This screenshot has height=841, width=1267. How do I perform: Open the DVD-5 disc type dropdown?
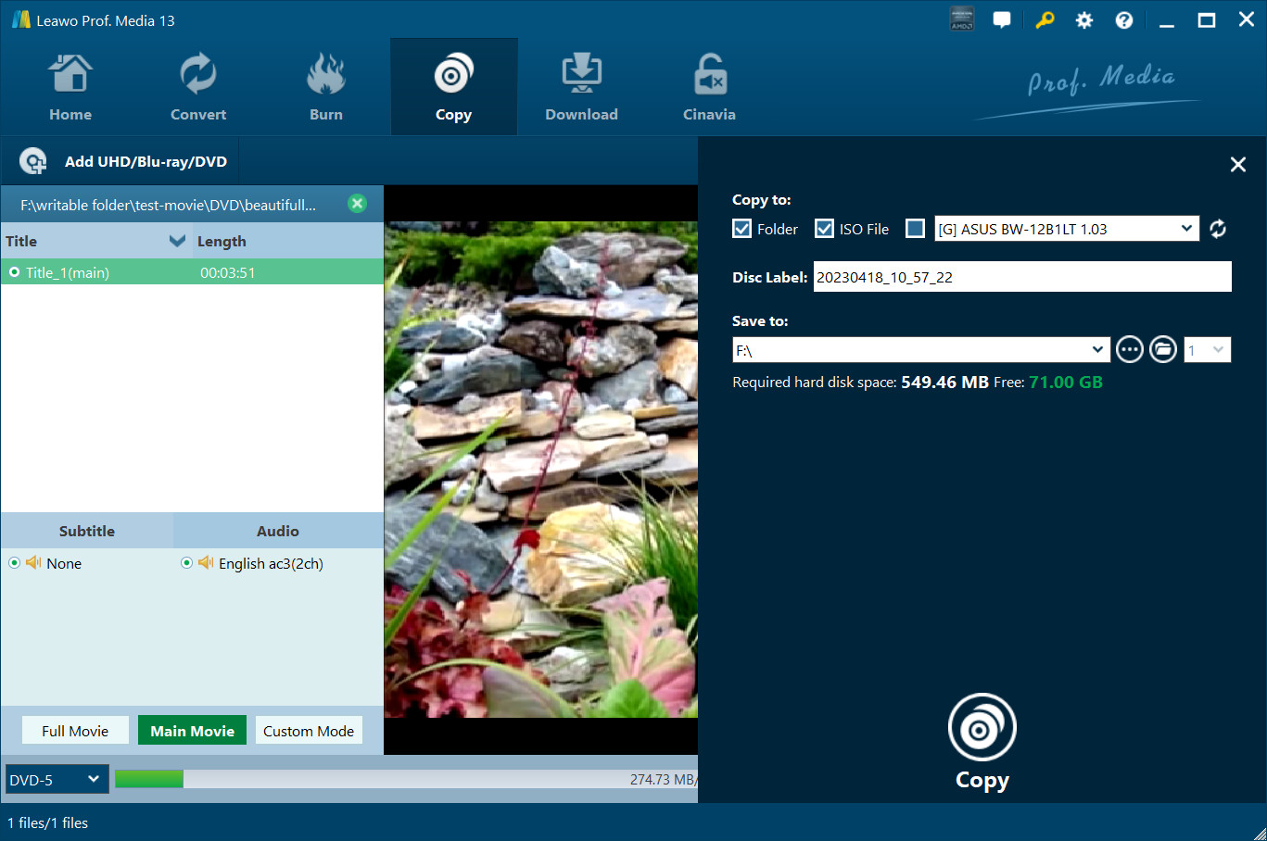pyautogui.click(x=57, y=780)
